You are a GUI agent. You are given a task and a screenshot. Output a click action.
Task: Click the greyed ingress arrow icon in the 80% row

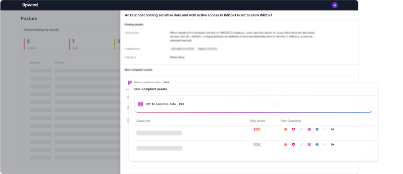[325, 129]
